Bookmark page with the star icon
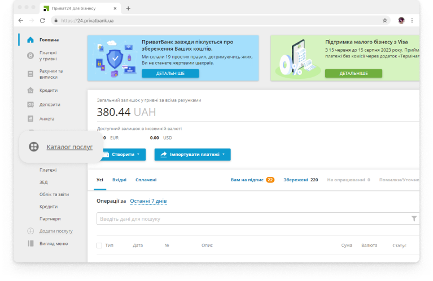This screenshot has width=433, height=281. point(385,20)
